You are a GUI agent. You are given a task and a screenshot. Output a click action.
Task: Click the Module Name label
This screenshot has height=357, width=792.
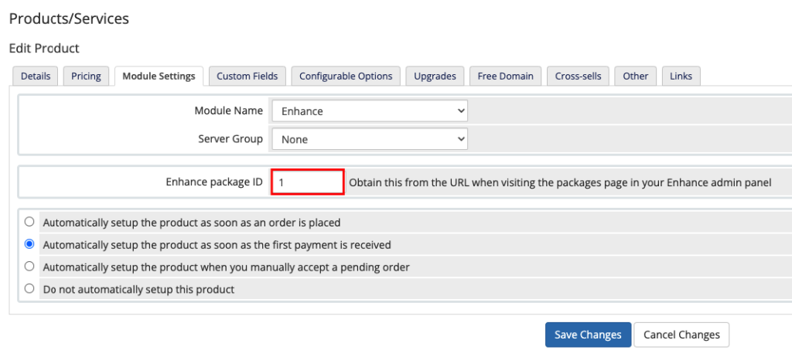point(229,110)
